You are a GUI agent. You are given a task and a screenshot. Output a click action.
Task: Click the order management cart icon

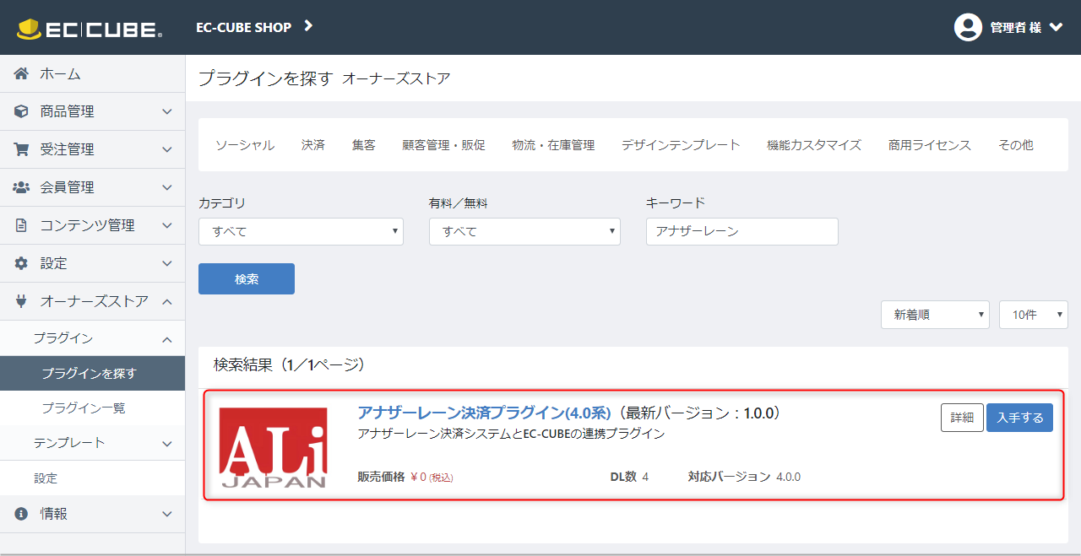(x=21, y=149)
